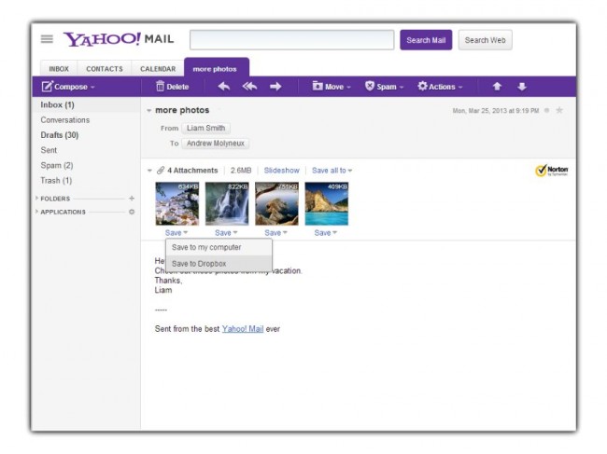The width and height of the screenshot is (607, 454).
Task: Switch to the Contacts tab
Action: coord(105,68)
